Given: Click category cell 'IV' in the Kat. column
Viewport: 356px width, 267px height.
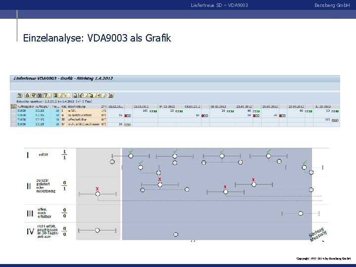Looking at the screenshot, I should tap(63, 124).
